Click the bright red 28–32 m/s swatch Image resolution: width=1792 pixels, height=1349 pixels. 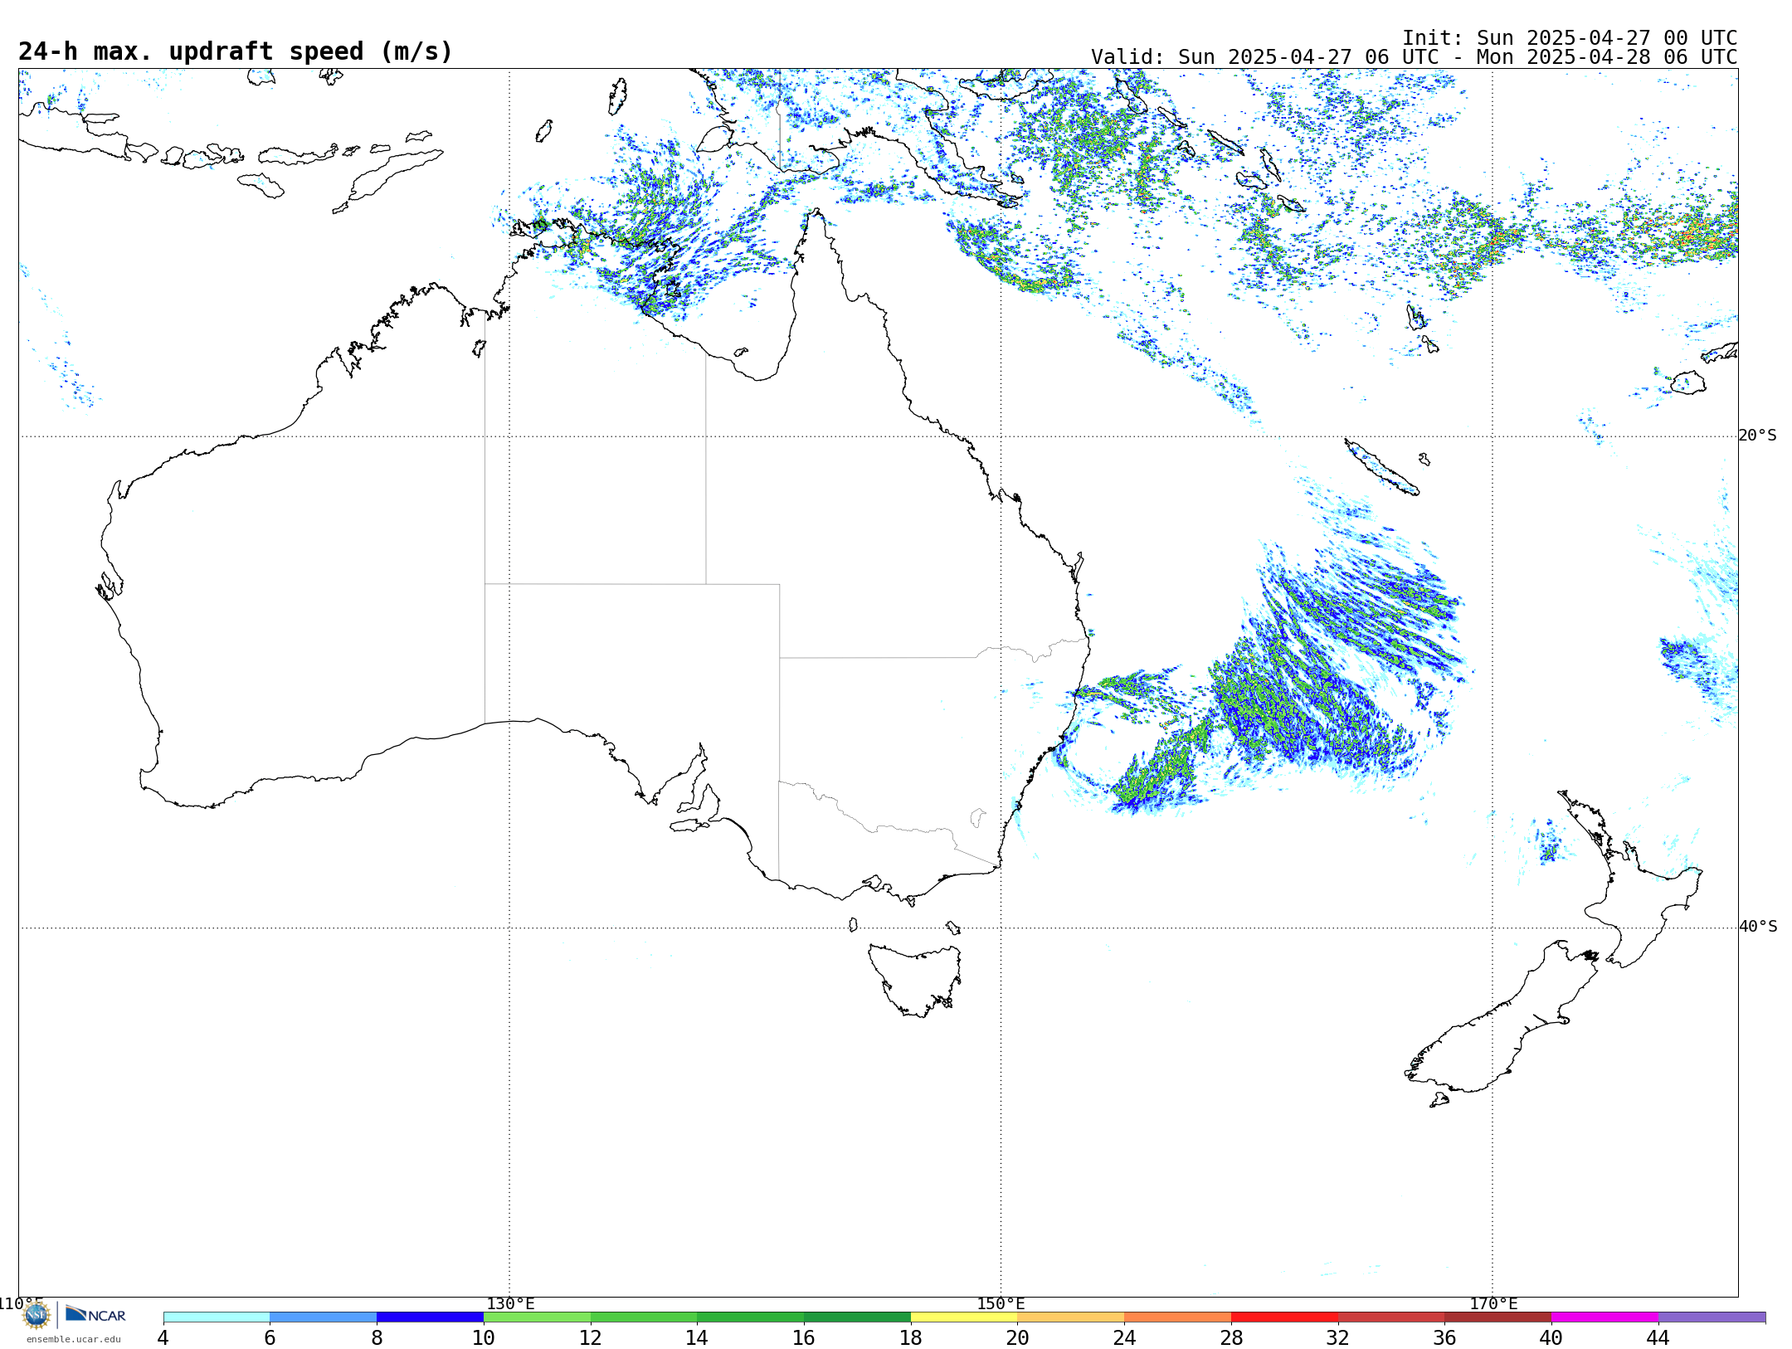point(1285,1317)
